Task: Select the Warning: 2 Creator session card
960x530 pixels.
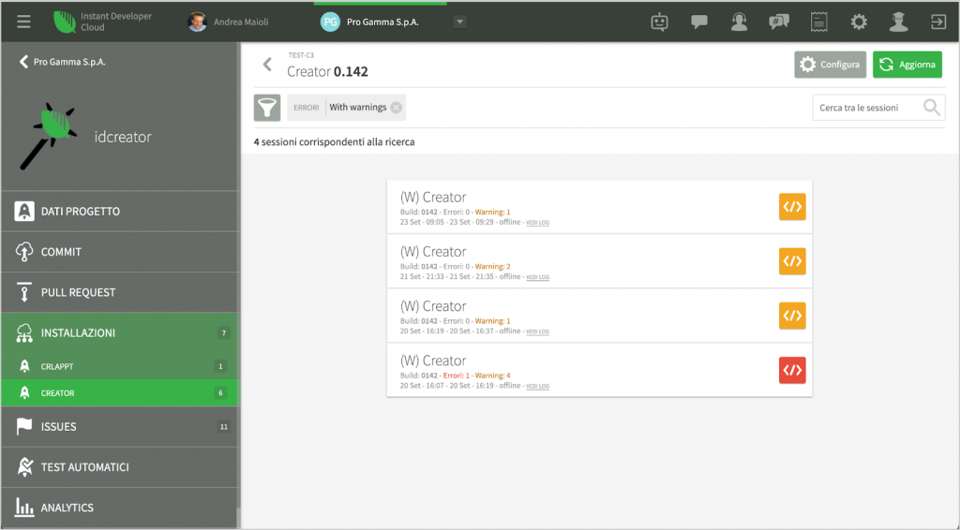Action: coord(599,261)
